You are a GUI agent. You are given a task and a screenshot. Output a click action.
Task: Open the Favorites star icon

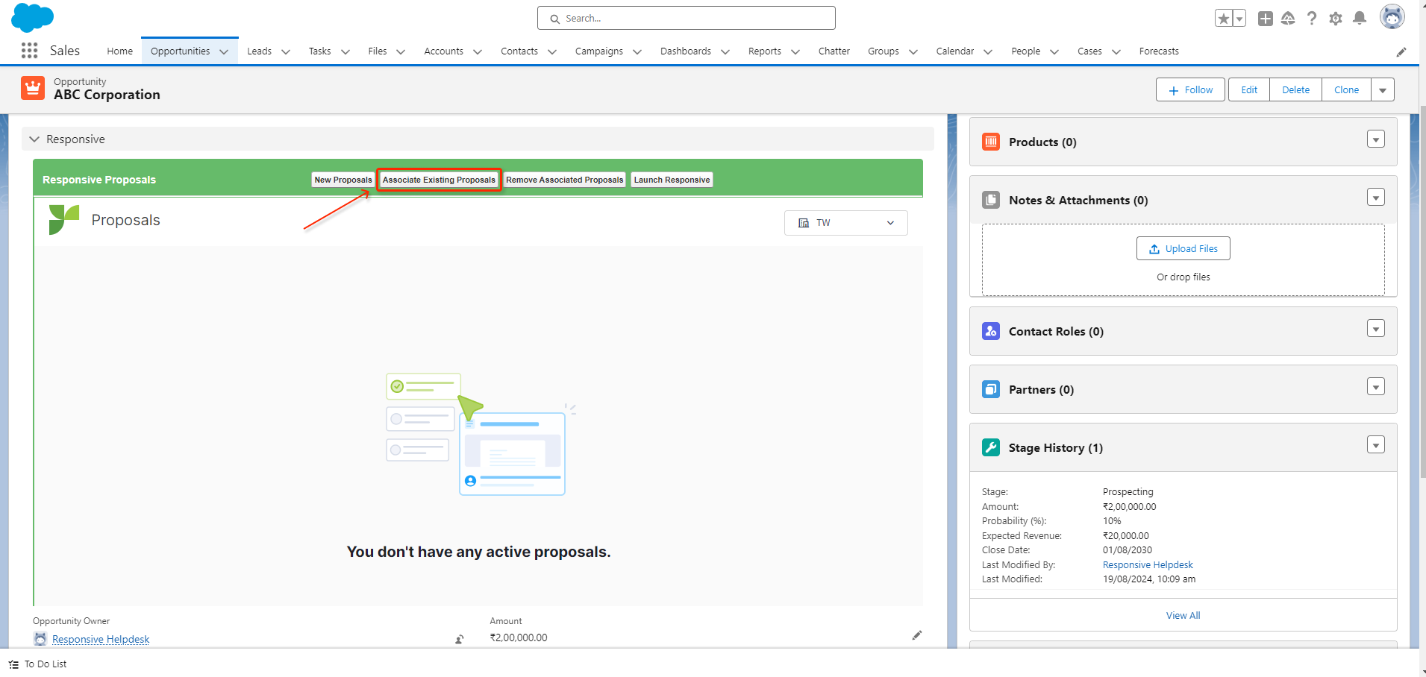(x=1223, y=19)
